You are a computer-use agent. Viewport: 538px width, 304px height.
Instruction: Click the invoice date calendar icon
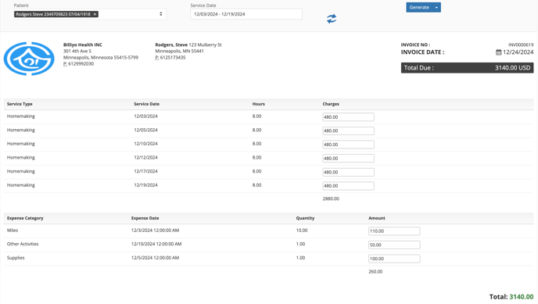coord(499,52)
